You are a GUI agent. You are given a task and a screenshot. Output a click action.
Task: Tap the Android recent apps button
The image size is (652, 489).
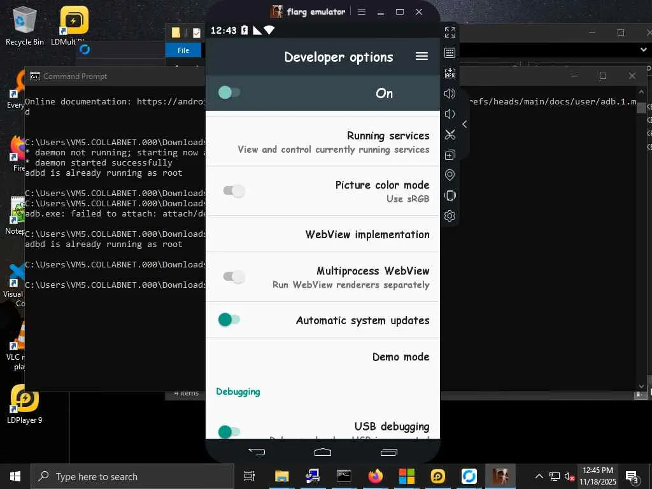tap(389, 452)
